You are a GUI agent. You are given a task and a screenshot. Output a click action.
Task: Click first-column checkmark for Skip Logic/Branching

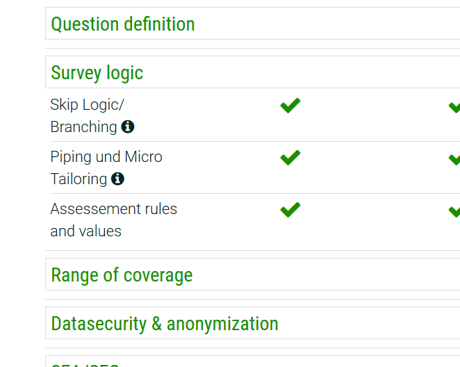pos(290,106)
